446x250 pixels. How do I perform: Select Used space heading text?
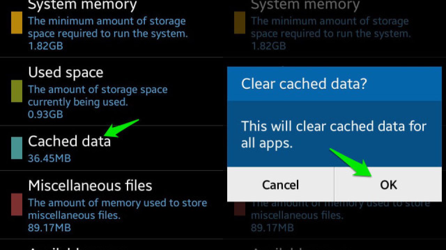tap(66, 72)
